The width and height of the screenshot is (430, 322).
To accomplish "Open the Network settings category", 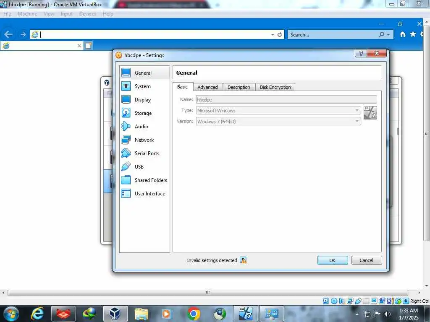I will point(144,140).
